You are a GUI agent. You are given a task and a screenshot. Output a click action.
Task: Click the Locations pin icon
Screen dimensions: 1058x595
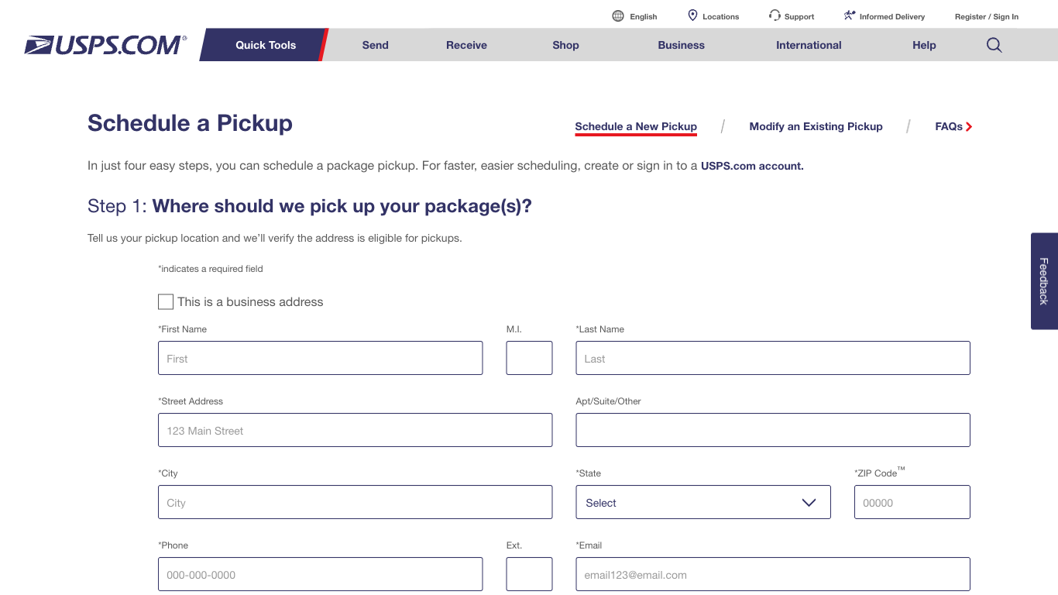[693, 15]
